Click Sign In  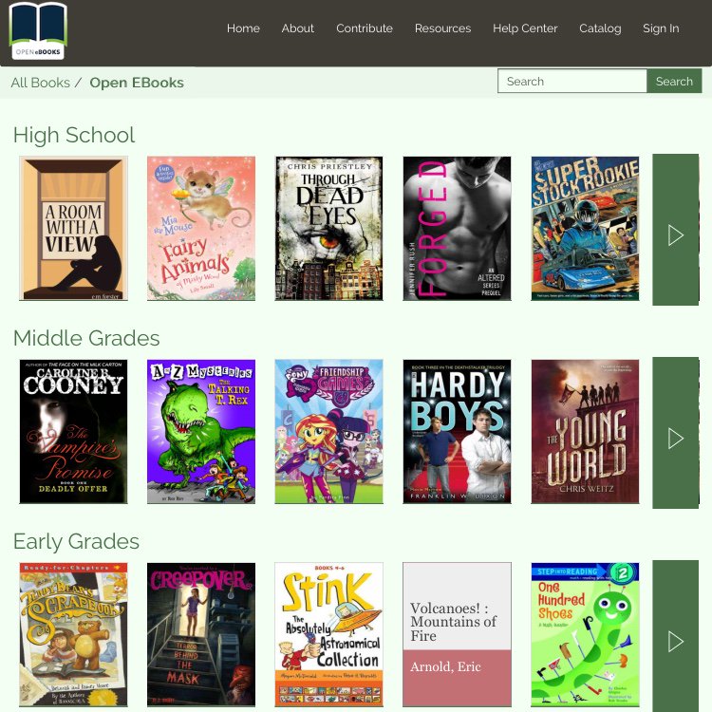point(661,28)
